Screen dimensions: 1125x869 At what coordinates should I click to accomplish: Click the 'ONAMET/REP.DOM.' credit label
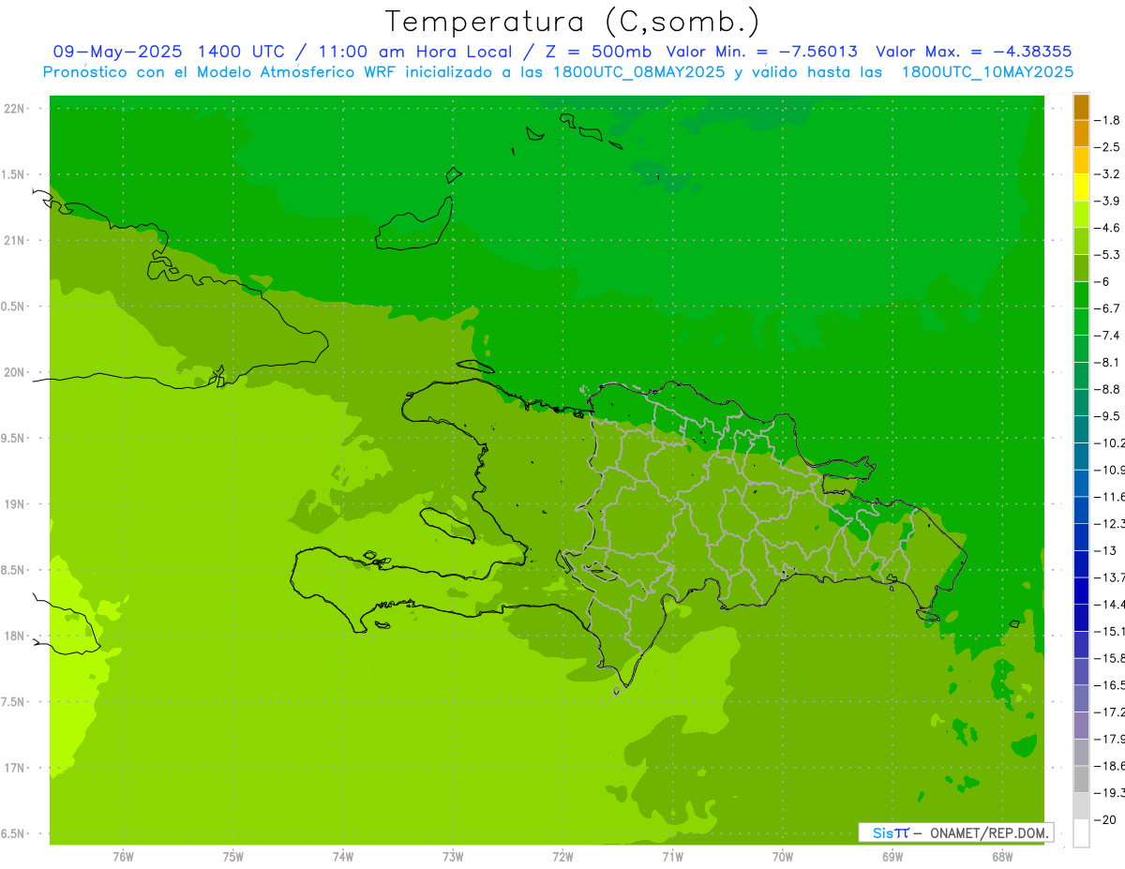[x=988, y=832]
